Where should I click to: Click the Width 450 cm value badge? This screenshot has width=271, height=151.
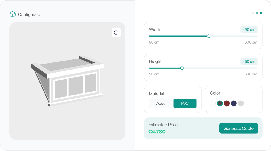point(249,30)
